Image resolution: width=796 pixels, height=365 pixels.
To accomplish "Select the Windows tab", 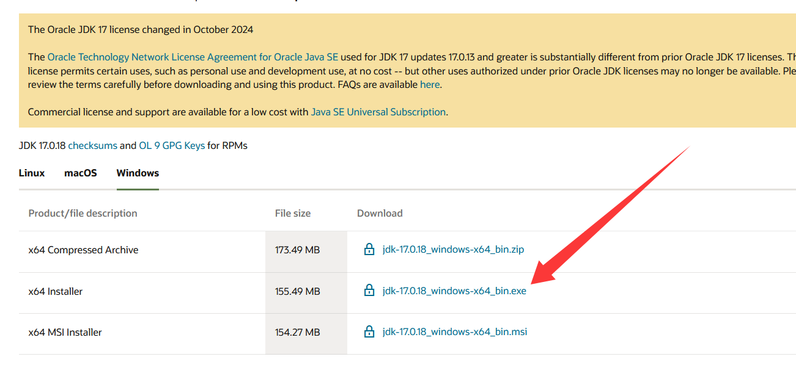I will point(138,173).
